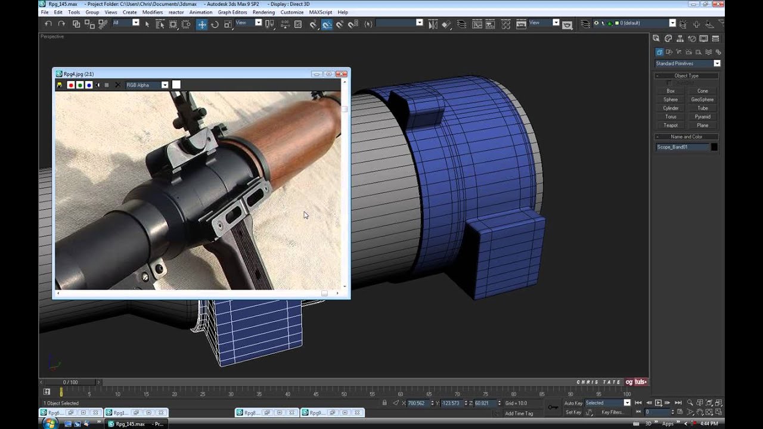Toggle the Auto Key button
Screen dimensions: 763x429
click(x=573, y=403)
